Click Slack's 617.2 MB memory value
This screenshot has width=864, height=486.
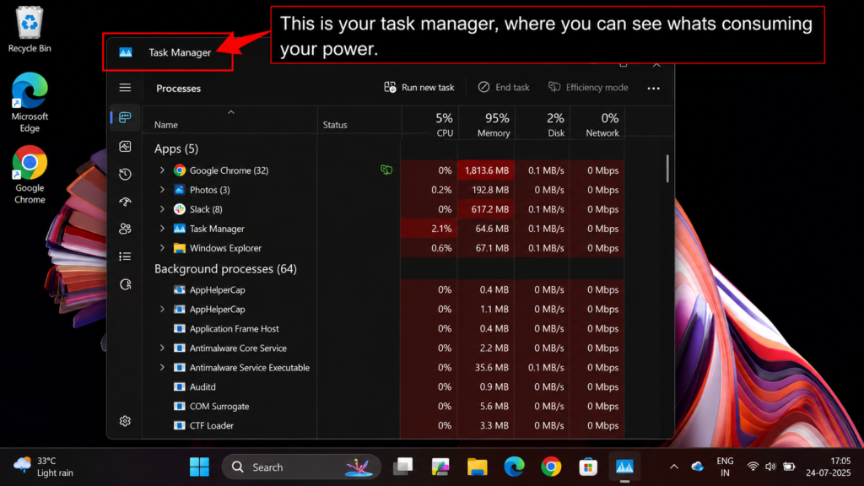coord(490,209)
